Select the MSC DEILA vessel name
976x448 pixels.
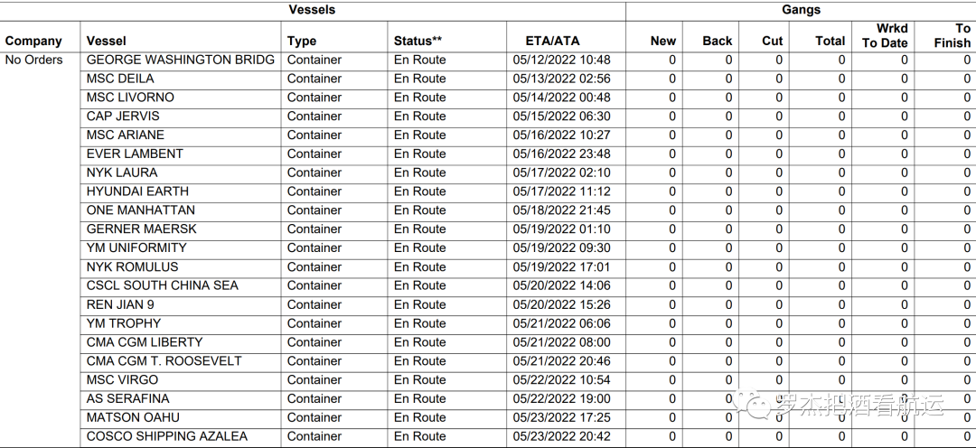click(x=120, y=79)
